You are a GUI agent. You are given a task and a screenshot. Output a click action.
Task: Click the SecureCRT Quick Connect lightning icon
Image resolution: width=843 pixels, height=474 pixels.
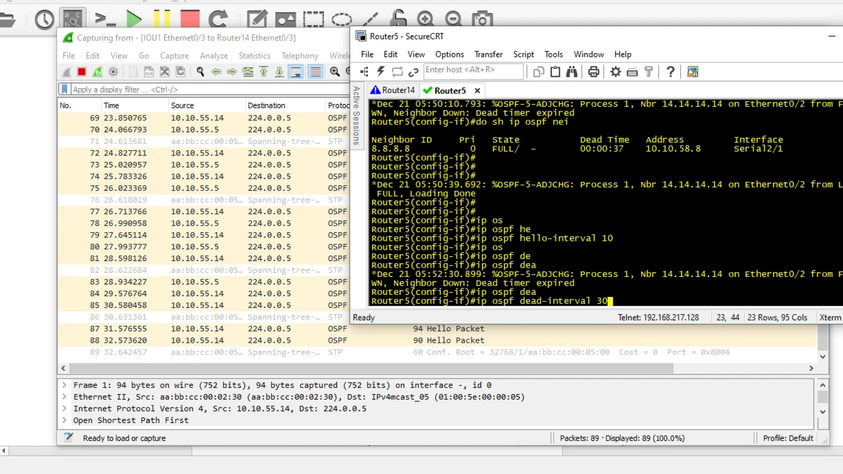tap(381, 72)
